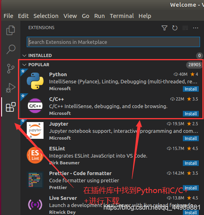The image size is (204, 215).
Task: Click the Jupyter rating star
Action: point(189,124)
